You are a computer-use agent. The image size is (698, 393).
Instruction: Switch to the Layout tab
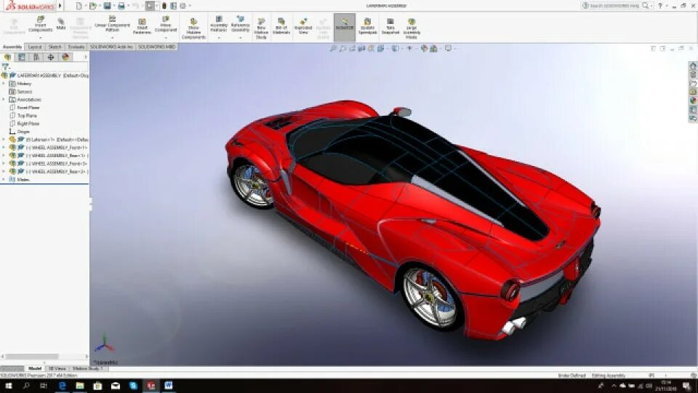[34, 47]
